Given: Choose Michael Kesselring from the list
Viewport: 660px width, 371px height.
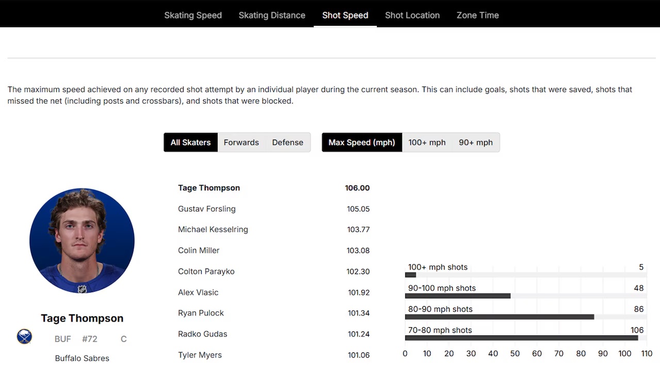Looking at the screenshot, I should pyautogui.click(x=213, y=229).
